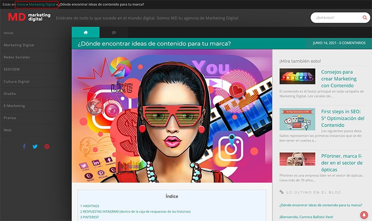Viewport: 372px width, 221px height.
Task: Click the MD marketing digital logo
Action: click(x=29, y=17)
